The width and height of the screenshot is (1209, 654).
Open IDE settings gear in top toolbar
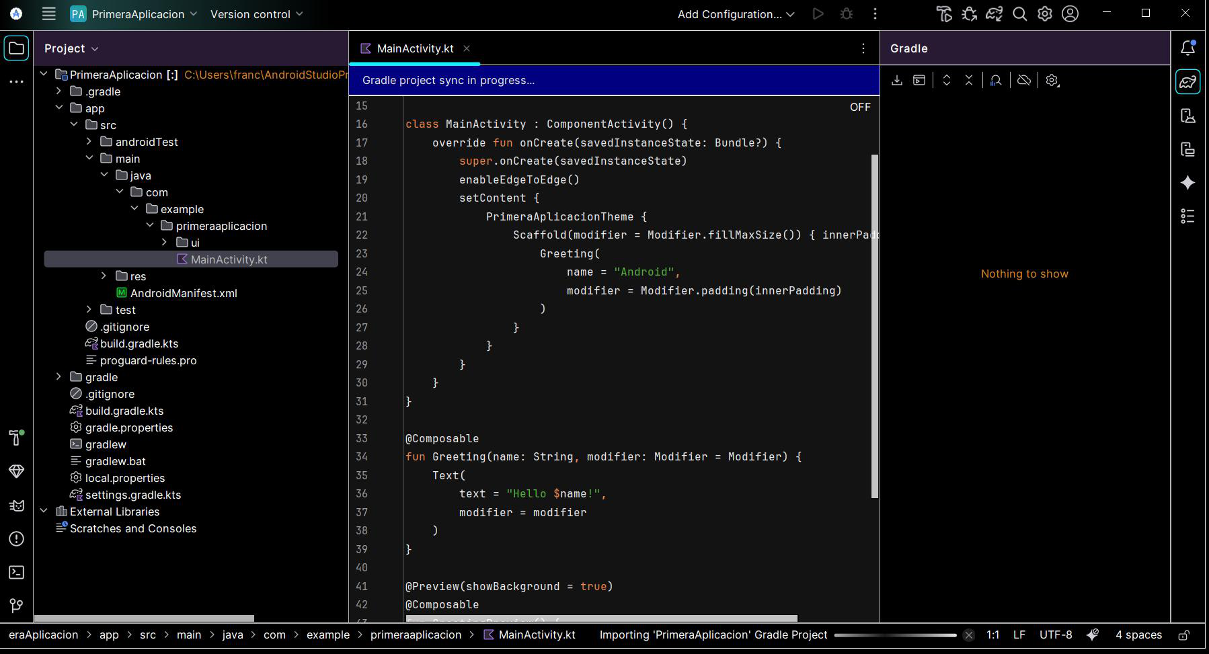1045,14
